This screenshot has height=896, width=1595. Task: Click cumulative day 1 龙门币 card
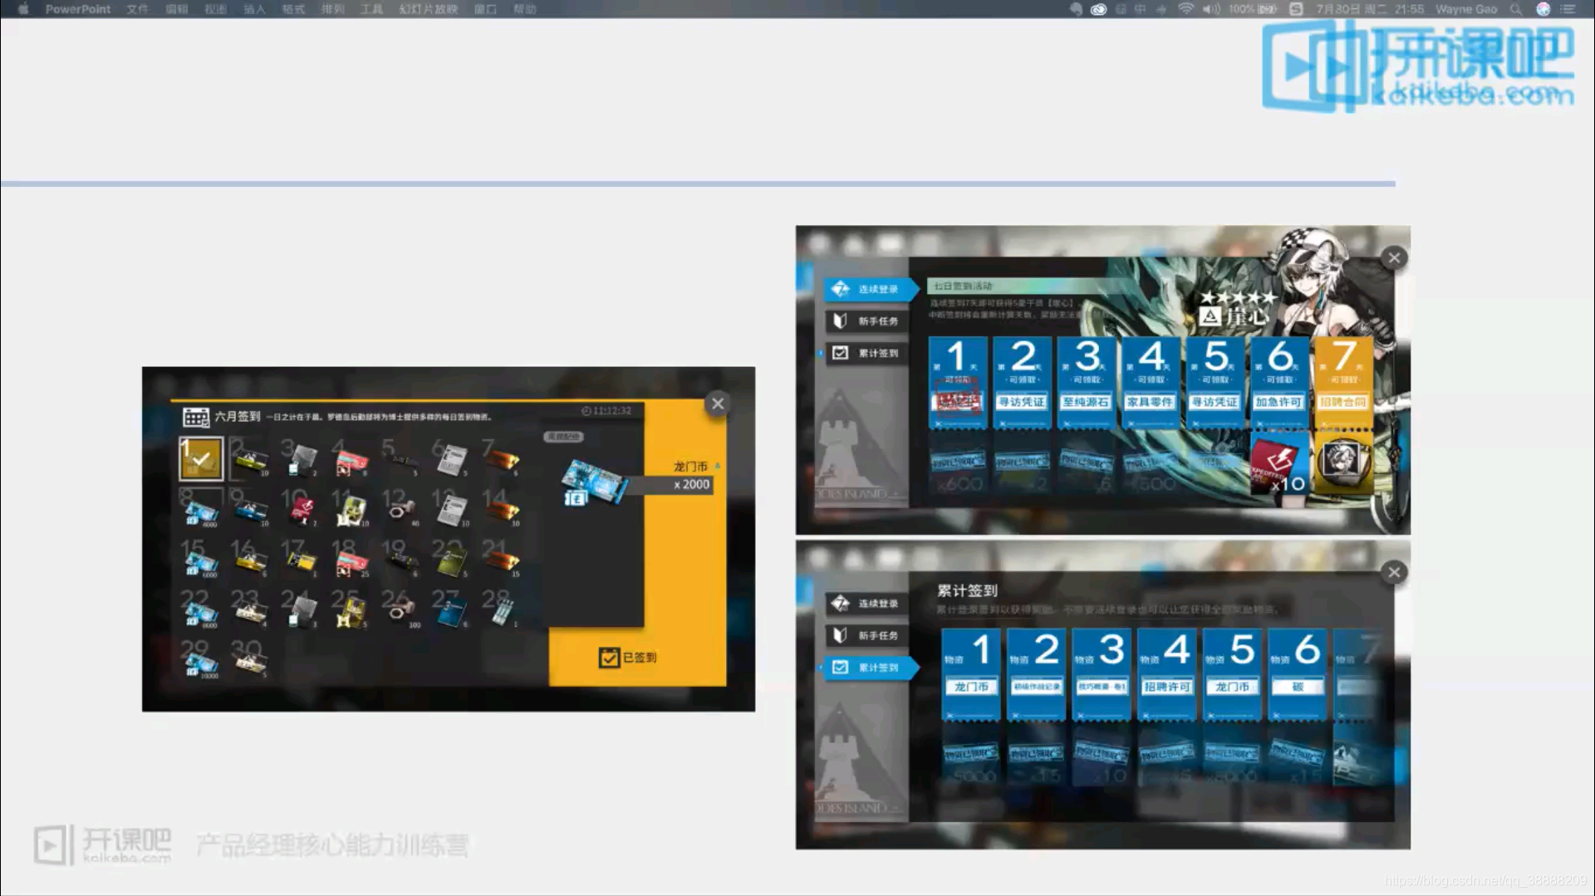pos(970,674)
